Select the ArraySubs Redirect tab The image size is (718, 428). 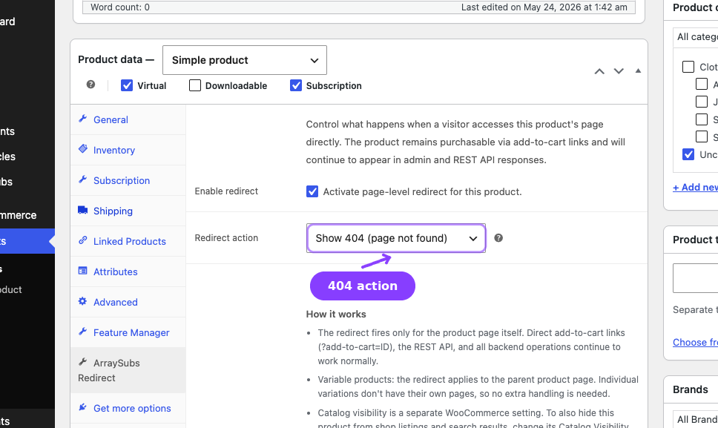128,370
